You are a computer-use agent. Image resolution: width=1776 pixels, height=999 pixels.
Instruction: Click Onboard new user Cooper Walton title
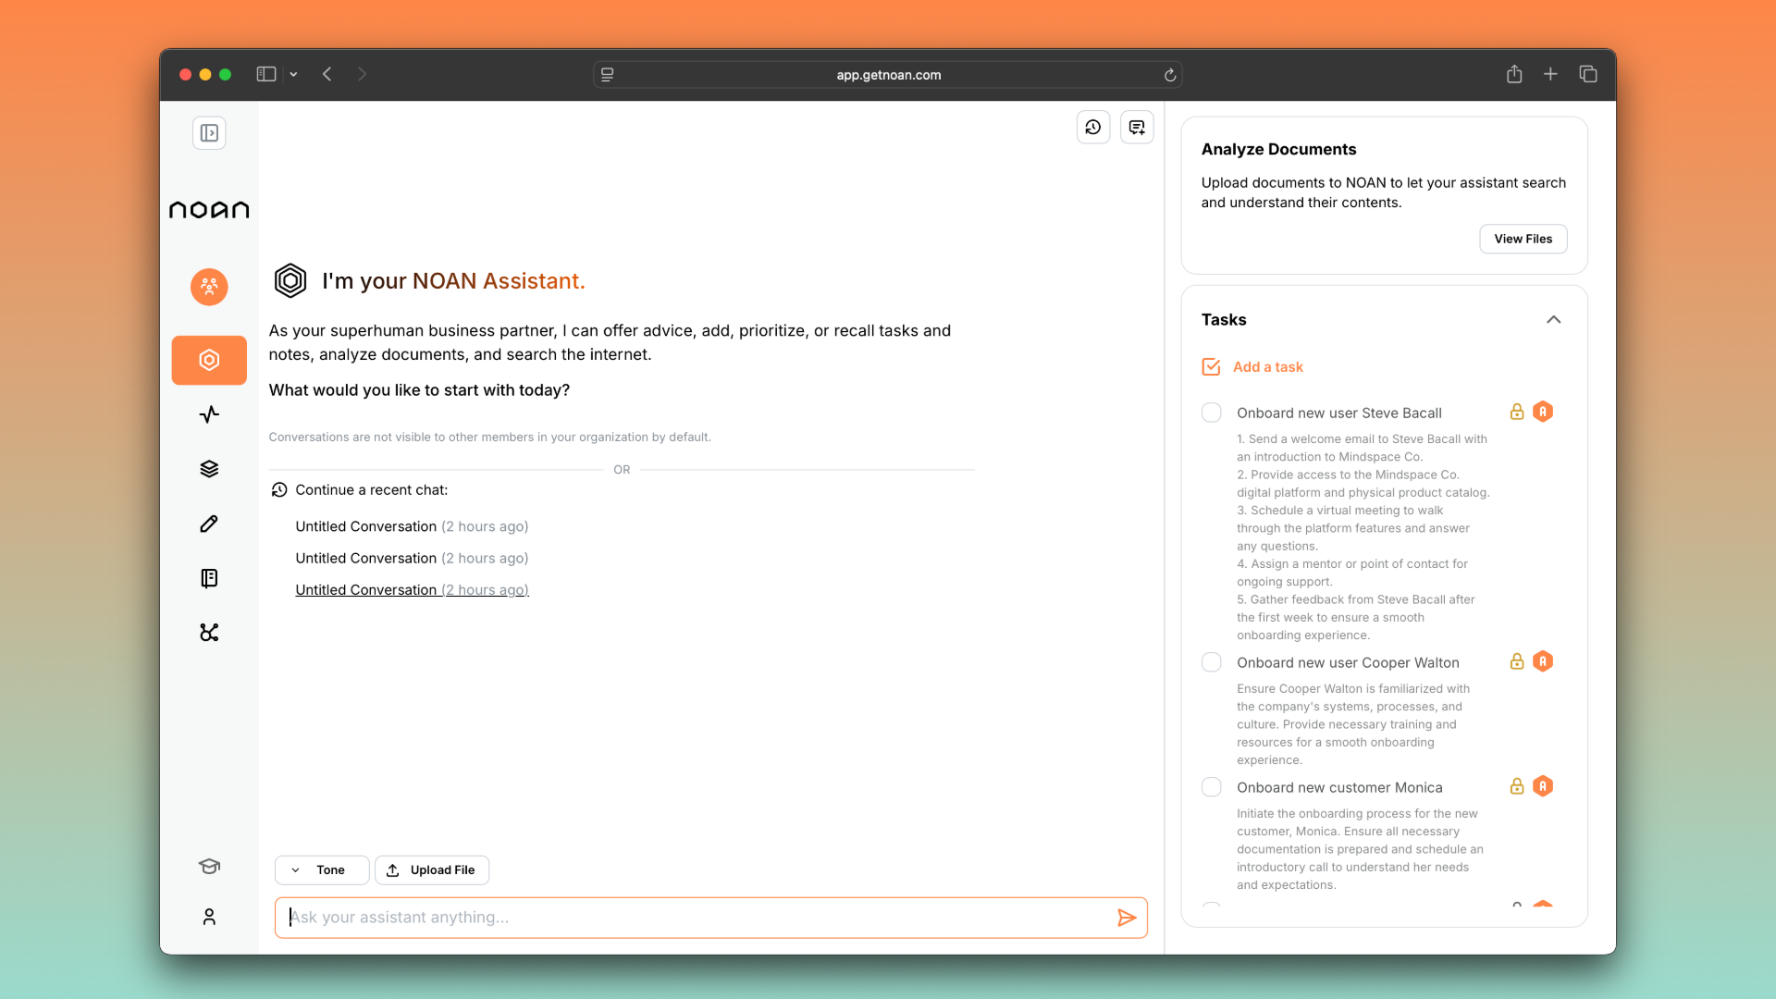tap(1348, 663)
